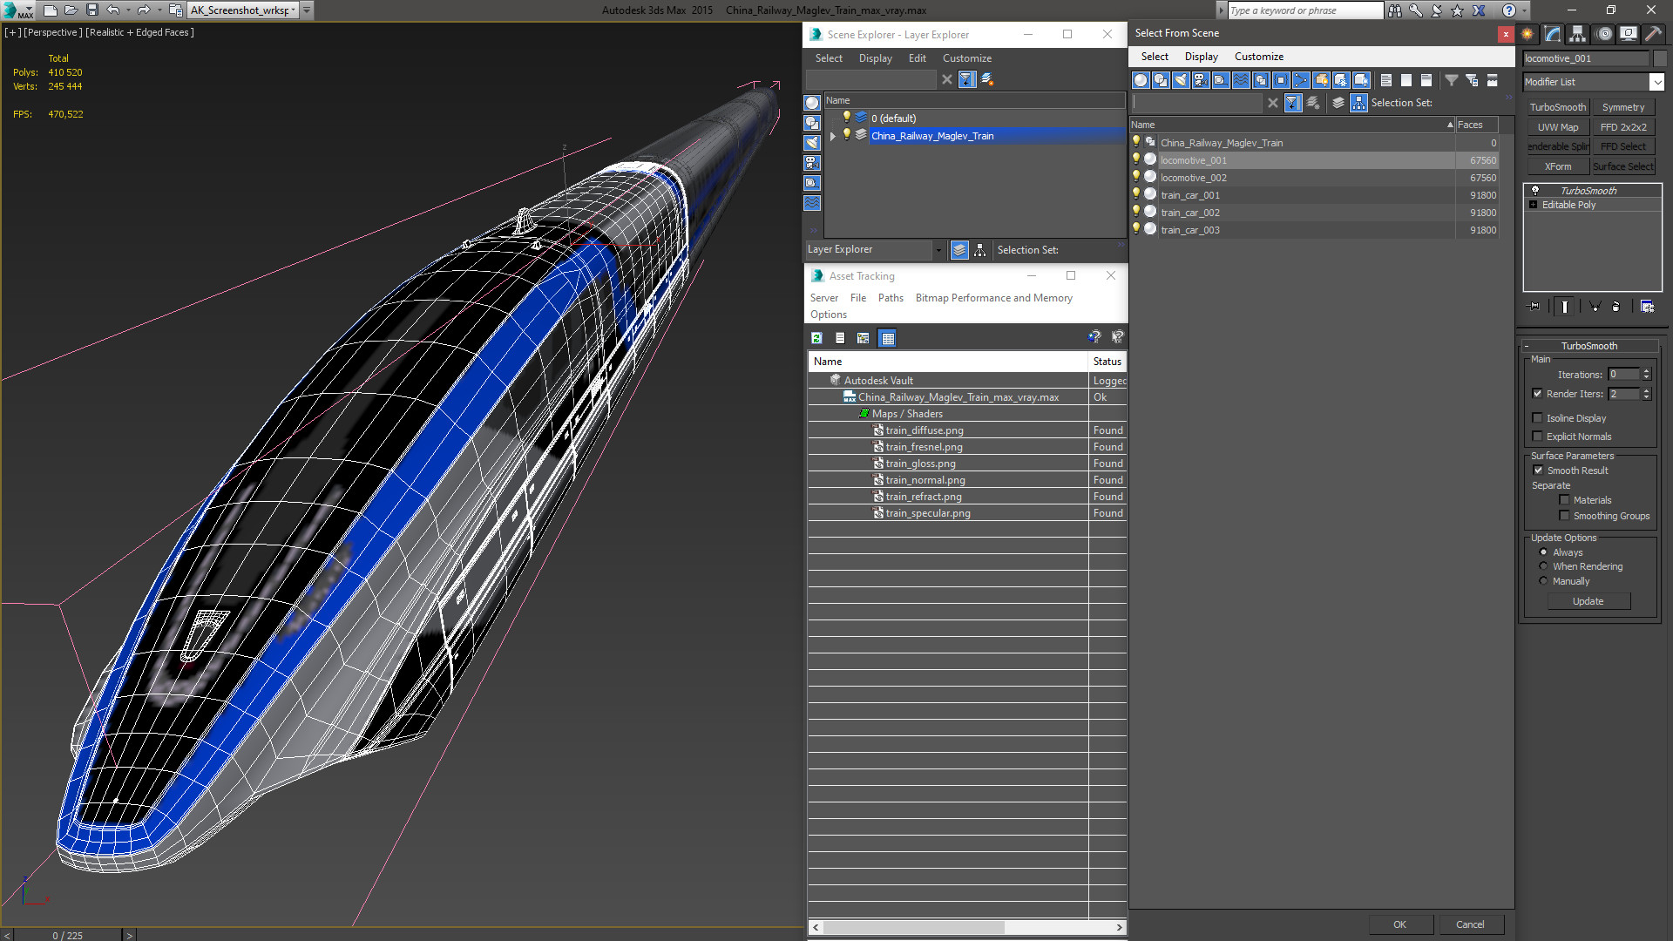
Task: Enable Isoline Display checkbox
Action: coord(1538,418)
